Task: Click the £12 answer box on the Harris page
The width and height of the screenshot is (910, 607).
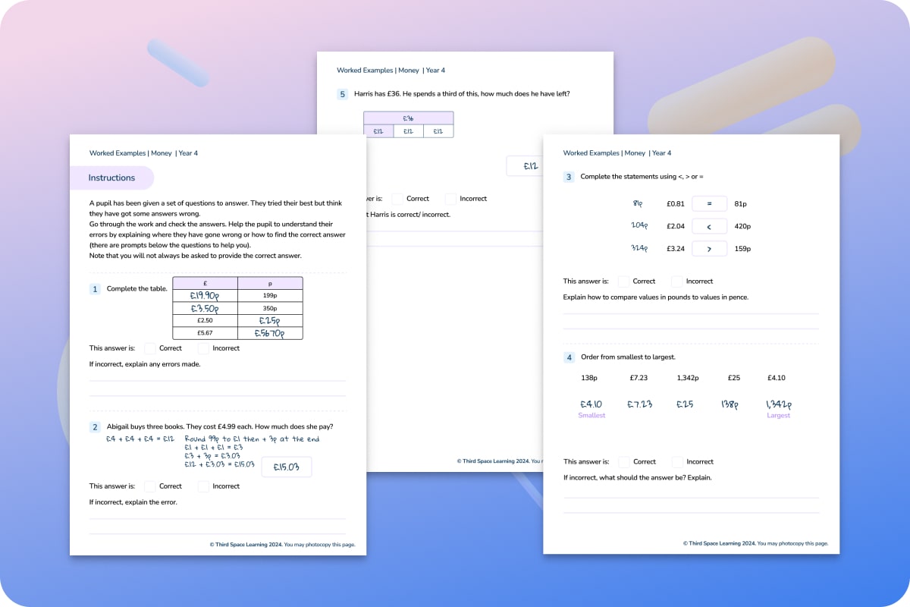Action: (525, 165)
